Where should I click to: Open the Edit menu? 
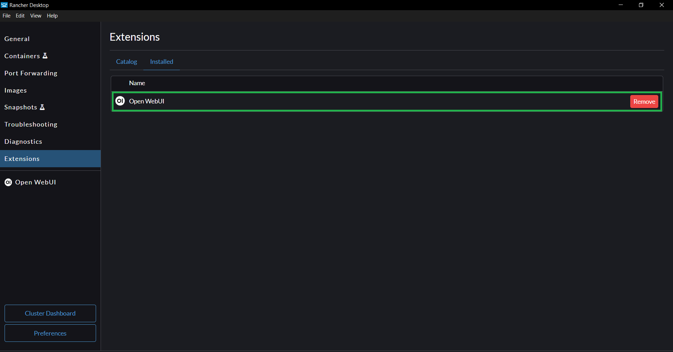[20, 16]
